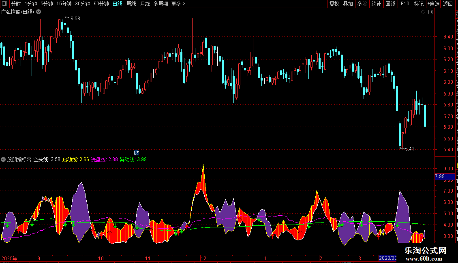The width and height of the screenshot is (458, 263).
Task: Click the 广弘控股(日线) chart title
Action: pyautogui.click(x=17, y=12)
